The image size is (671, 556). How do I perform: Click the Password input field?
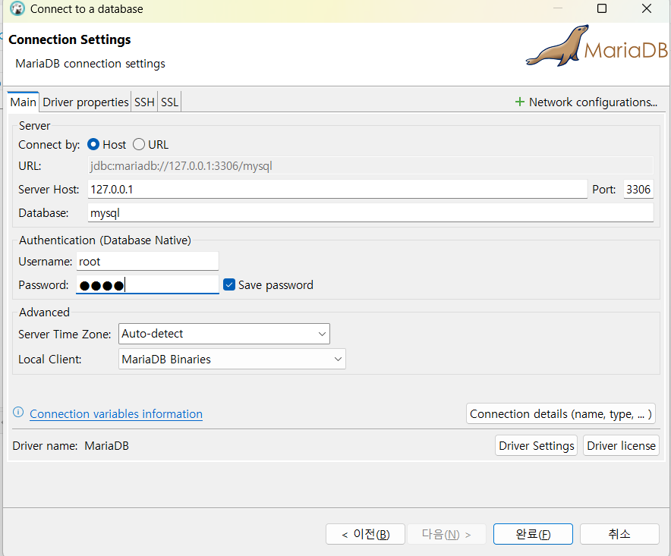point(148,285)
